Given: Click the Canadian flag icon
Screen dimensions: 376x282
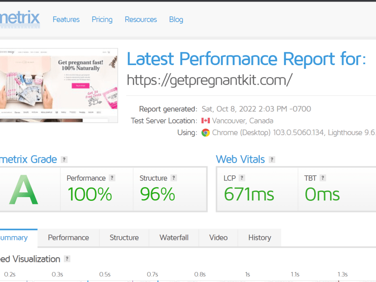Looking at the screenshot, I should click(x=205, y=121).
